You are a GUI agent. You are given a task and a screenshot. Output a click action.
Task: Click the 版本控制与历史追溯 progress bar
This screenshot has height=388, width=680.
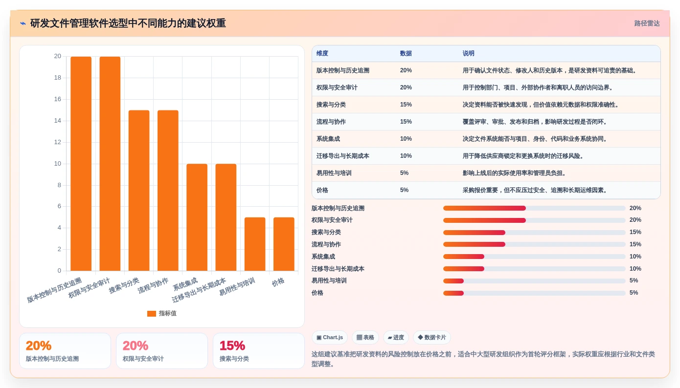click(x=534, y=208)
